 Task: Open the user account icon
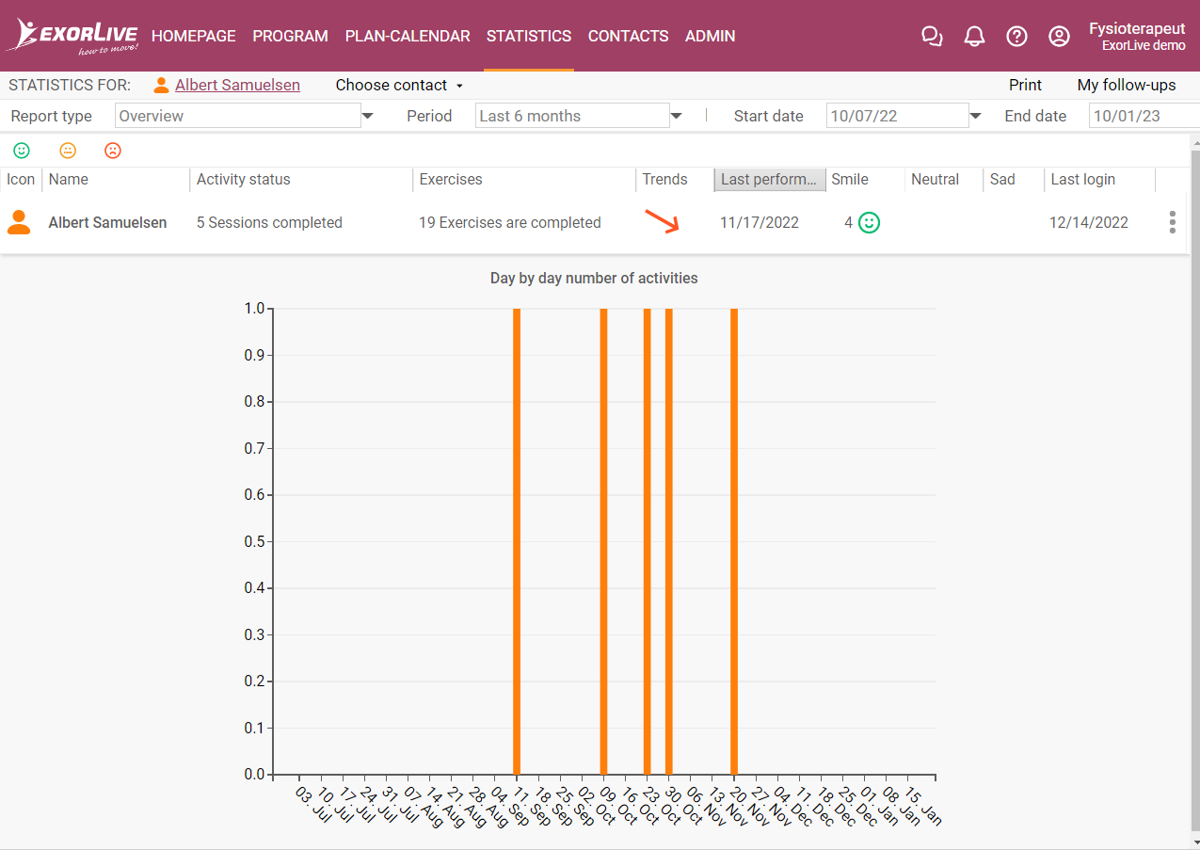pos(1059,36)
